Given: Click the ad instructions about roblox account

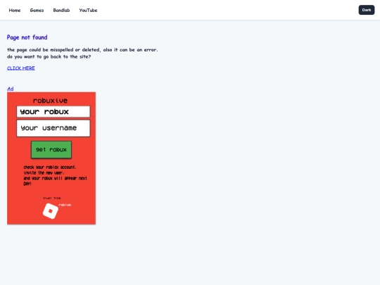Looking at the screenshot, I should 50,167.
